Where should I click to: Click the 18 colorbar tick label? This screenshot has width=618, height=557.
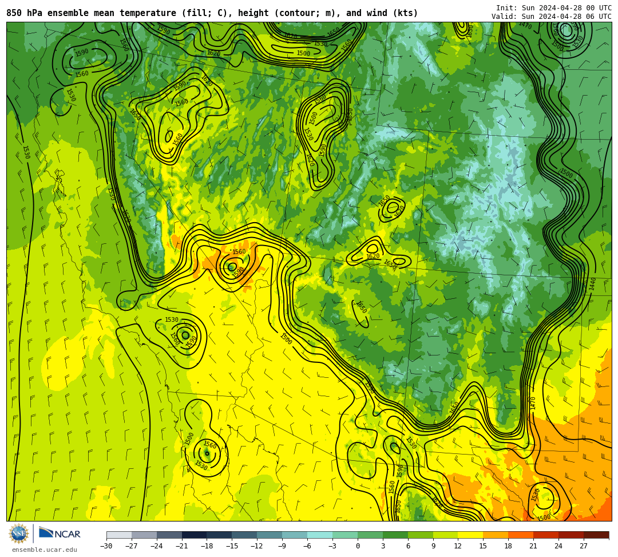point(509,546)
